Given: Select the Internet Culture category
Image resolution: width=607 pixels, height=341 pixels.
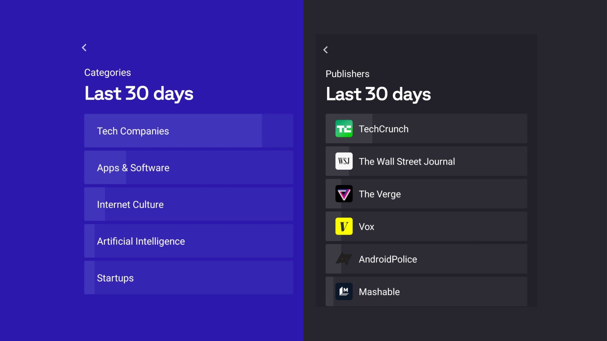Looking at the screenshot, I should coord(189,204).
